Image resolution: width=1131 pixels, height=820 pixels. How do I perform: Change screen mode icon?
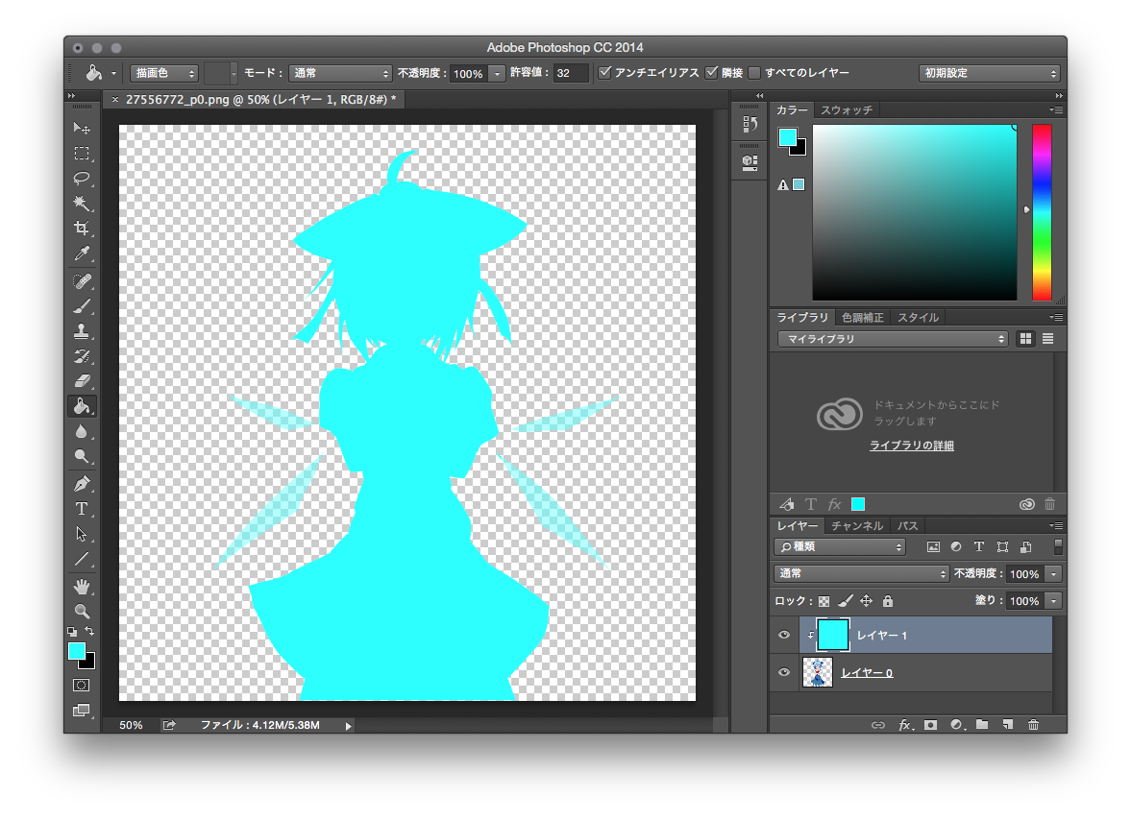82,711
